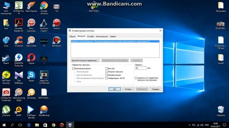Select the Nero Burning ROM icon
Screen dimensions: 229x128
click(x=19, y=95)
